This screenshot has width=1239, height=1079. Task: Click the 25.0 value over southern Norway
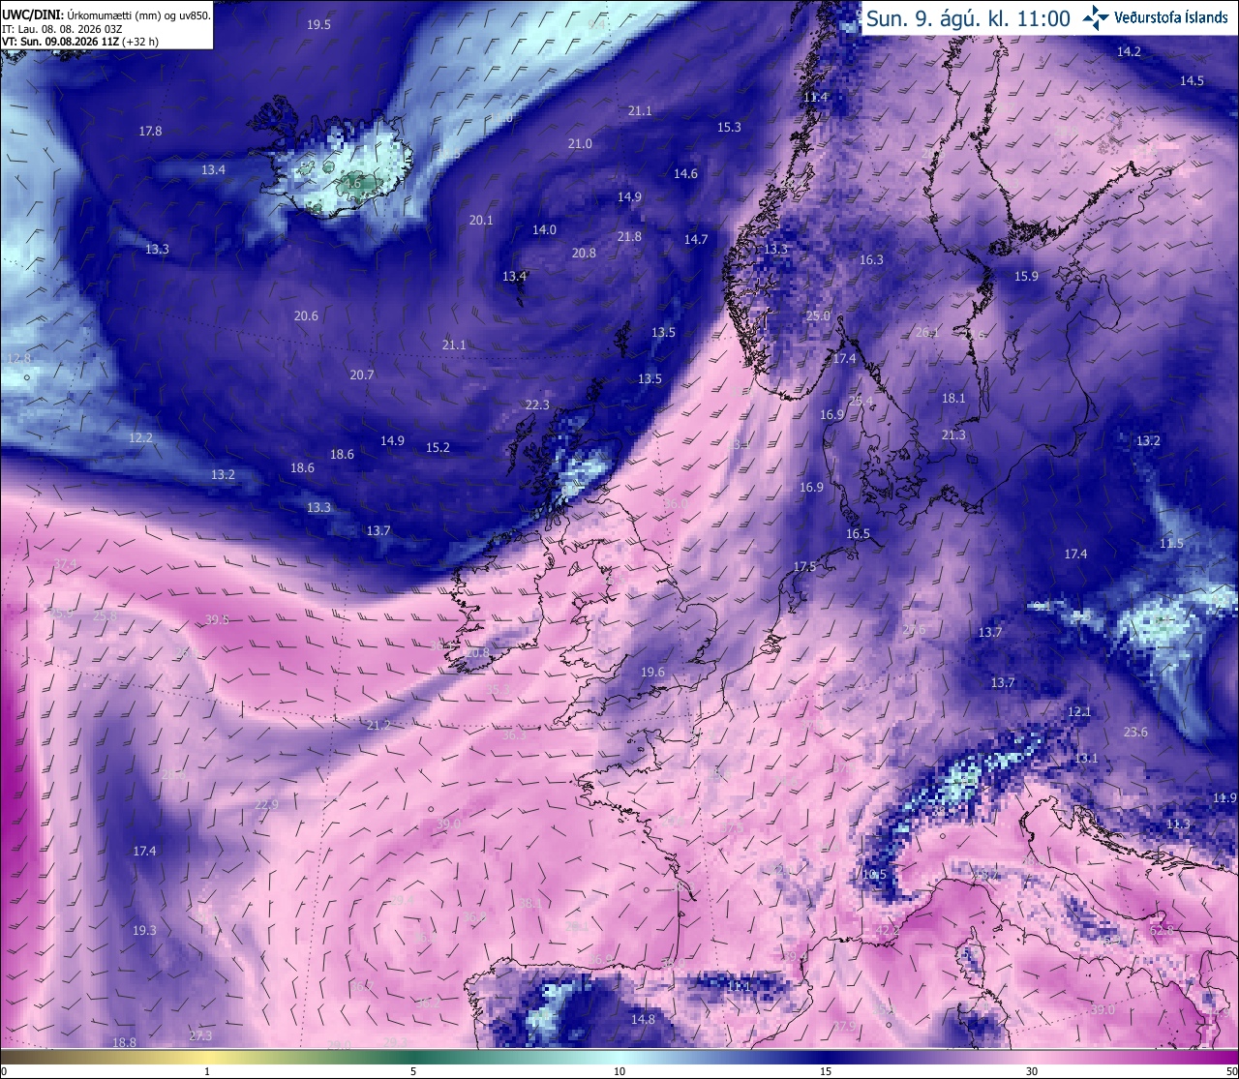point(818,315)
